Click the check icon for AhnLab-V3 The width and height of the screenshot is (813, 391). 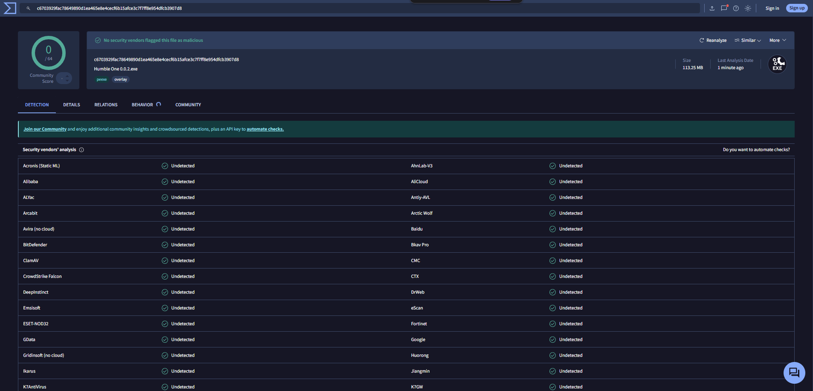coord(552,166)
